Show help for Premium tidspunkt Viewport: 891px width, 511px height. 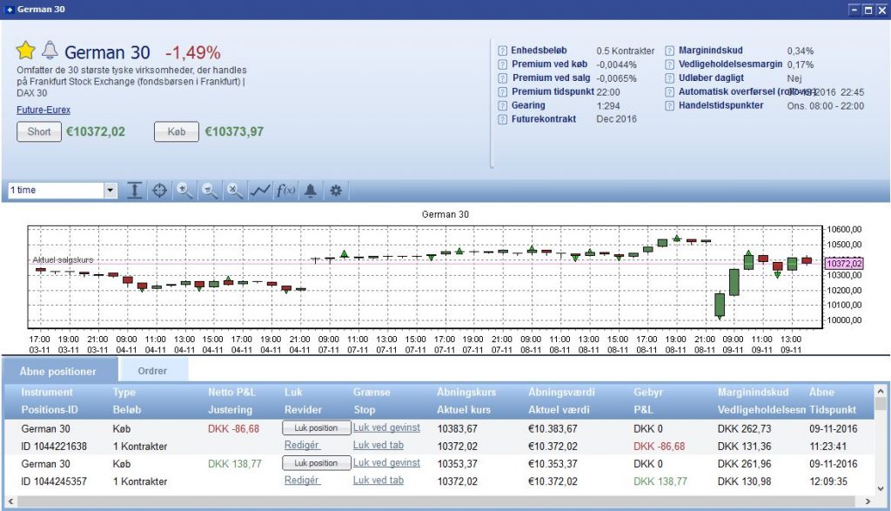click(502, 91)
